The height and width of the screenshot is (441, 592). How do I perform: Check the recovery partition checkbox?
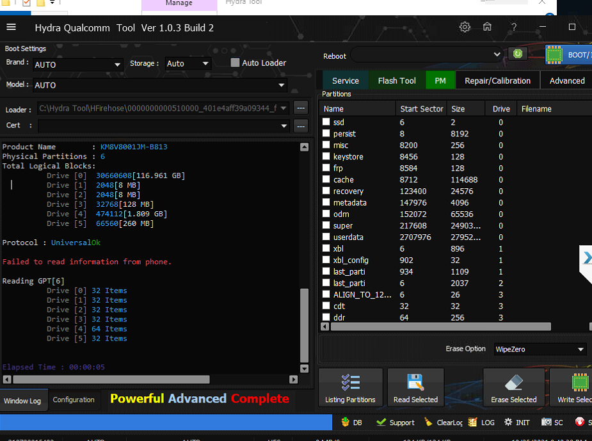[x=326, y=190]
